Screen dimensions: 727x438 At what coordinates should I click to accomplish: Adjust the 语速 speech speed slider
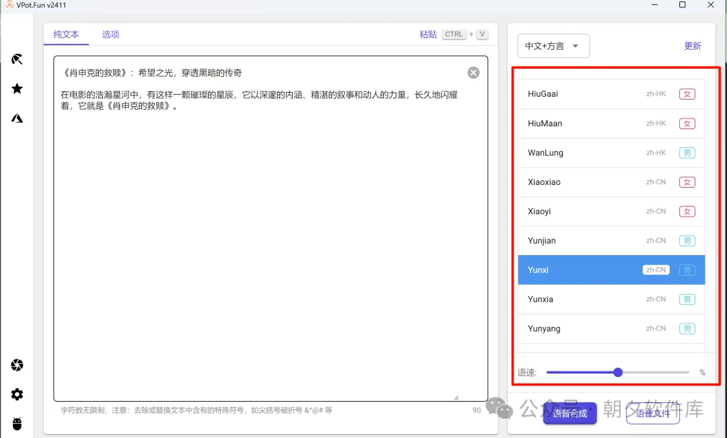[618, 372]
